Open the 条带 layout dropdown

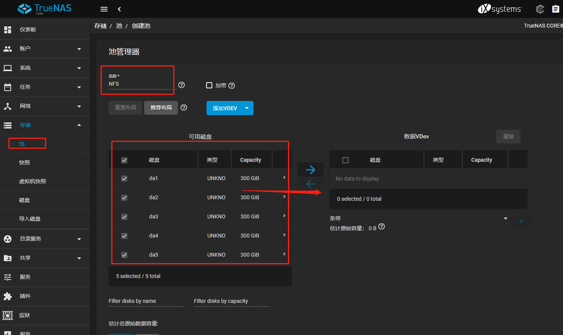(x=419, y=218)
